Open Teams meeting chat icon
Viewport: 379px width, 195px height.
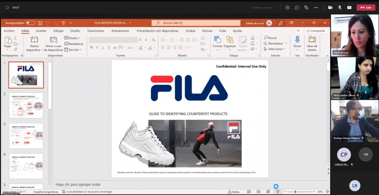tap(297, 8)
